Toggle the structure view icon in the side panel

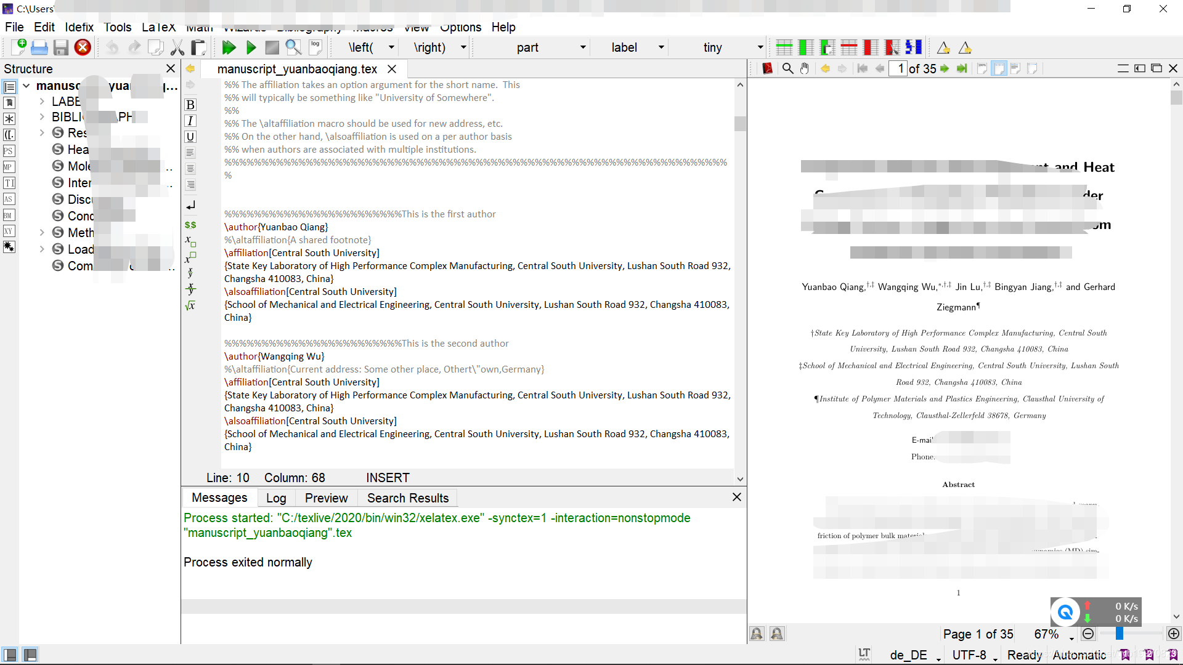9,87
